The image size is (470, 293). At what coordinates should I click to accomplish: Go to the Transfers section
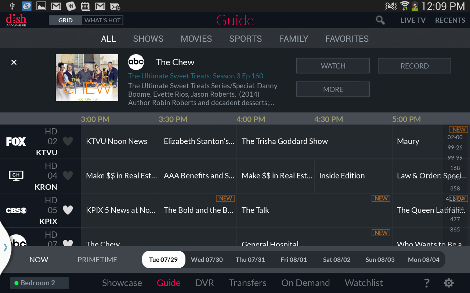(x=247, y=283)
